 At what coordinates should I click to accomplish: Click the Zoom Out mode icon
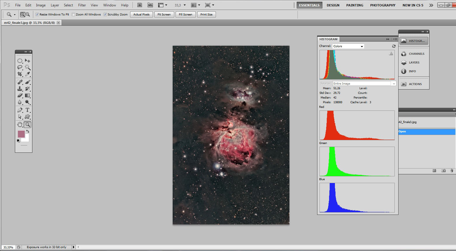click(28, 14)
